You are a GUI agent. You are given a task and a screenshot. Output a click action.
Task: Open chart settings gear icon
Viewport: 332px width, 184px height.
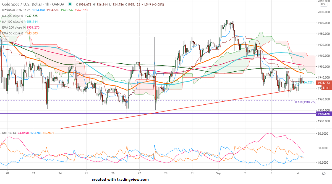(324, 173)
